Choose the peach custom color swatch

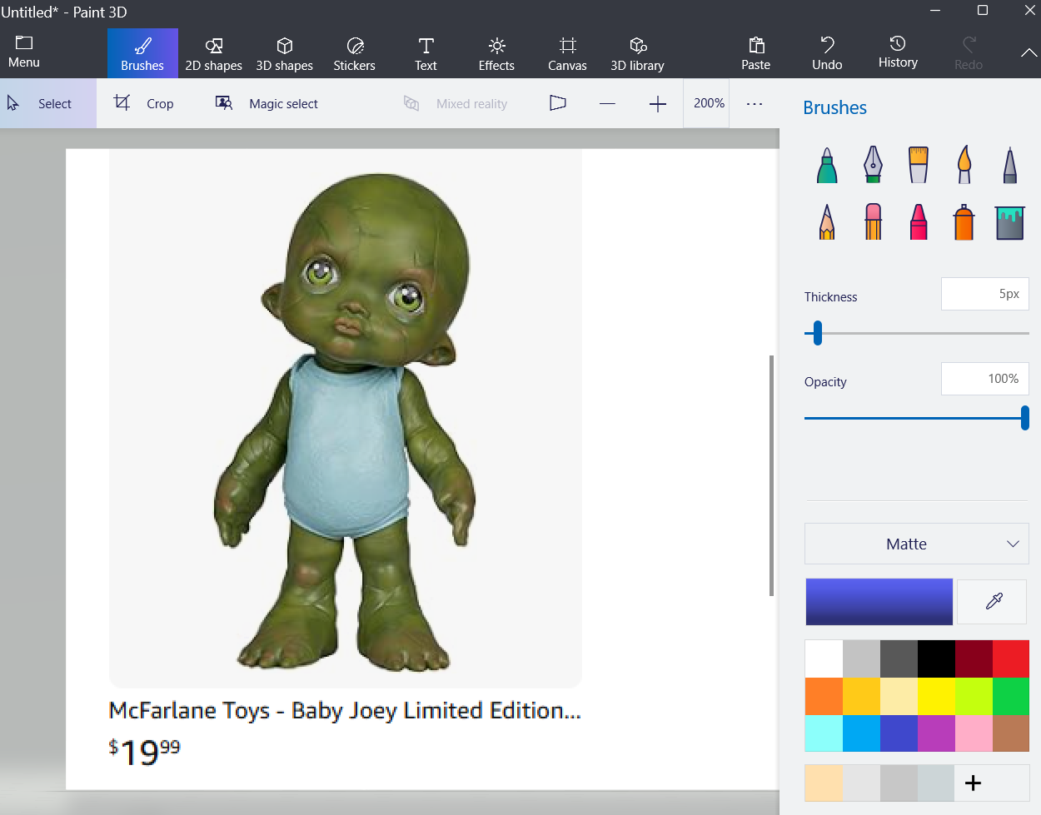[824, 783]
